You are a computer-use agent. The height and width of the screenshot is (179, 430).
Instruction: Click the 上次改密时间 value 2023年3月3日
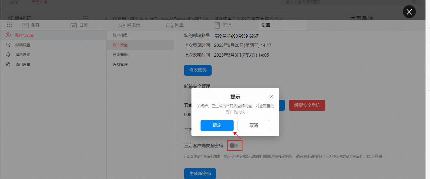(242, 55)
